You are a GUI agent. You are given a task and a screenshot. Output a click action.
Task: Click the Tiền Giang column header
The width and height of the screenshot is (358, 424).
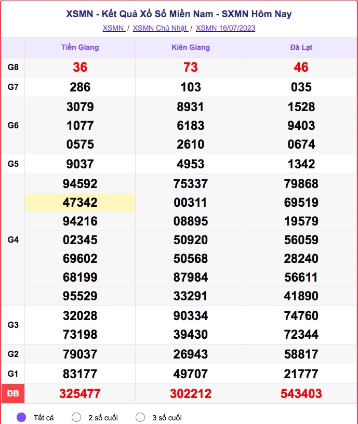pyautogui.click(x=80, y=47)
